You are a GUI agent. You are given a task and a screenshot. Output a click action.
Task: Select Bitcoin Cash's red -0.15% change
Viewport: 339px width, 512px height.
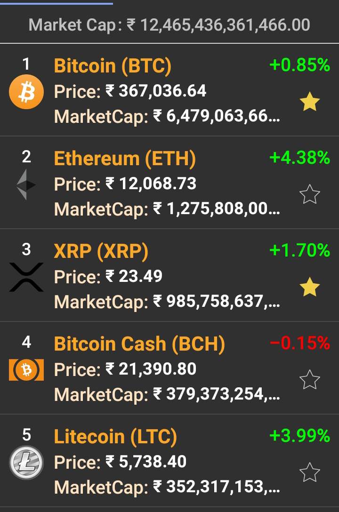(x=299, y=344)
